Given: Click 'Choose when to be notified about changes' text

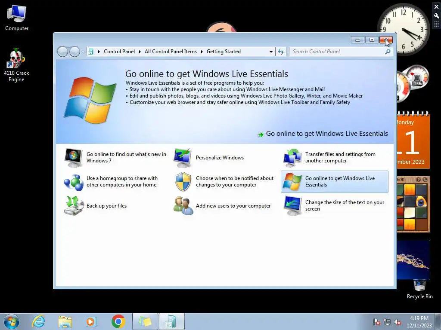Looking at the screenshot, I should (235, 182).
